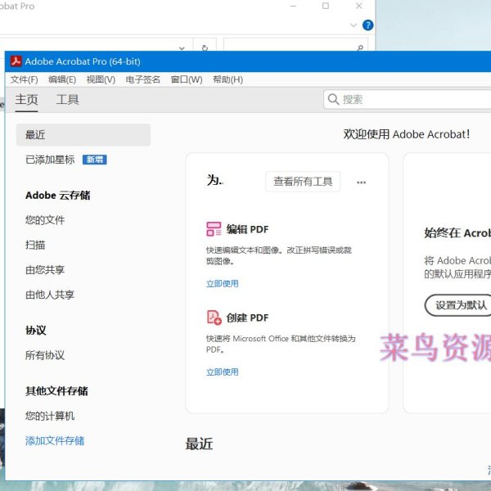491x491 pixels.
Task: Open 您的计算机 in the sidebar
Action: pos(50,416)
